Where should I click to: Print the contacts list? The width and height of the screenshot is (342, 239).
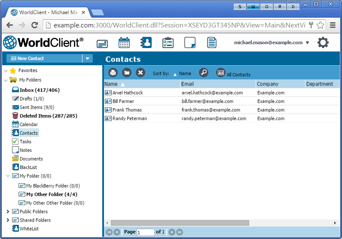[113, 73]
